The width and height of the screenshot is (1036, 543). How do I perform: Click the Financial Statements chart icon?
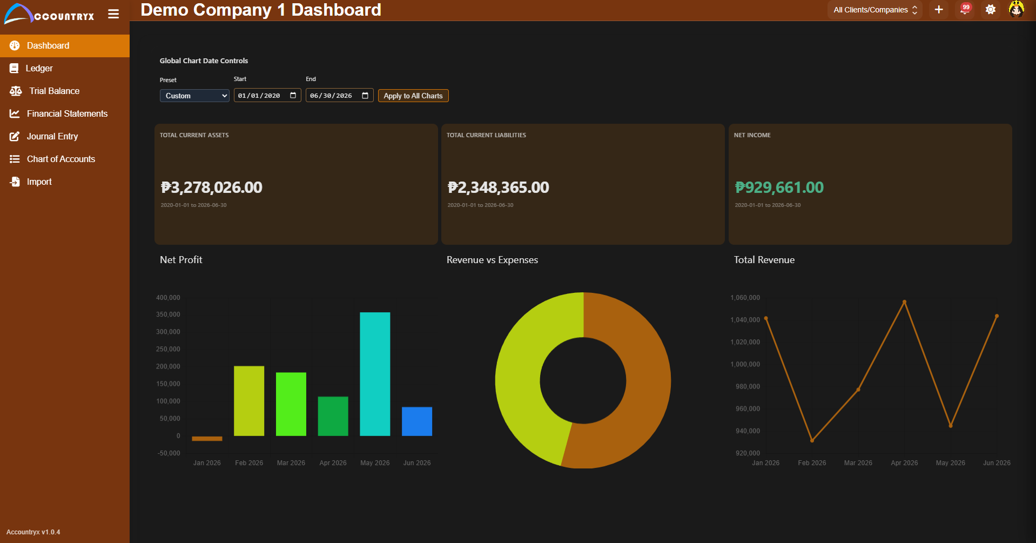tap(15, 114)
